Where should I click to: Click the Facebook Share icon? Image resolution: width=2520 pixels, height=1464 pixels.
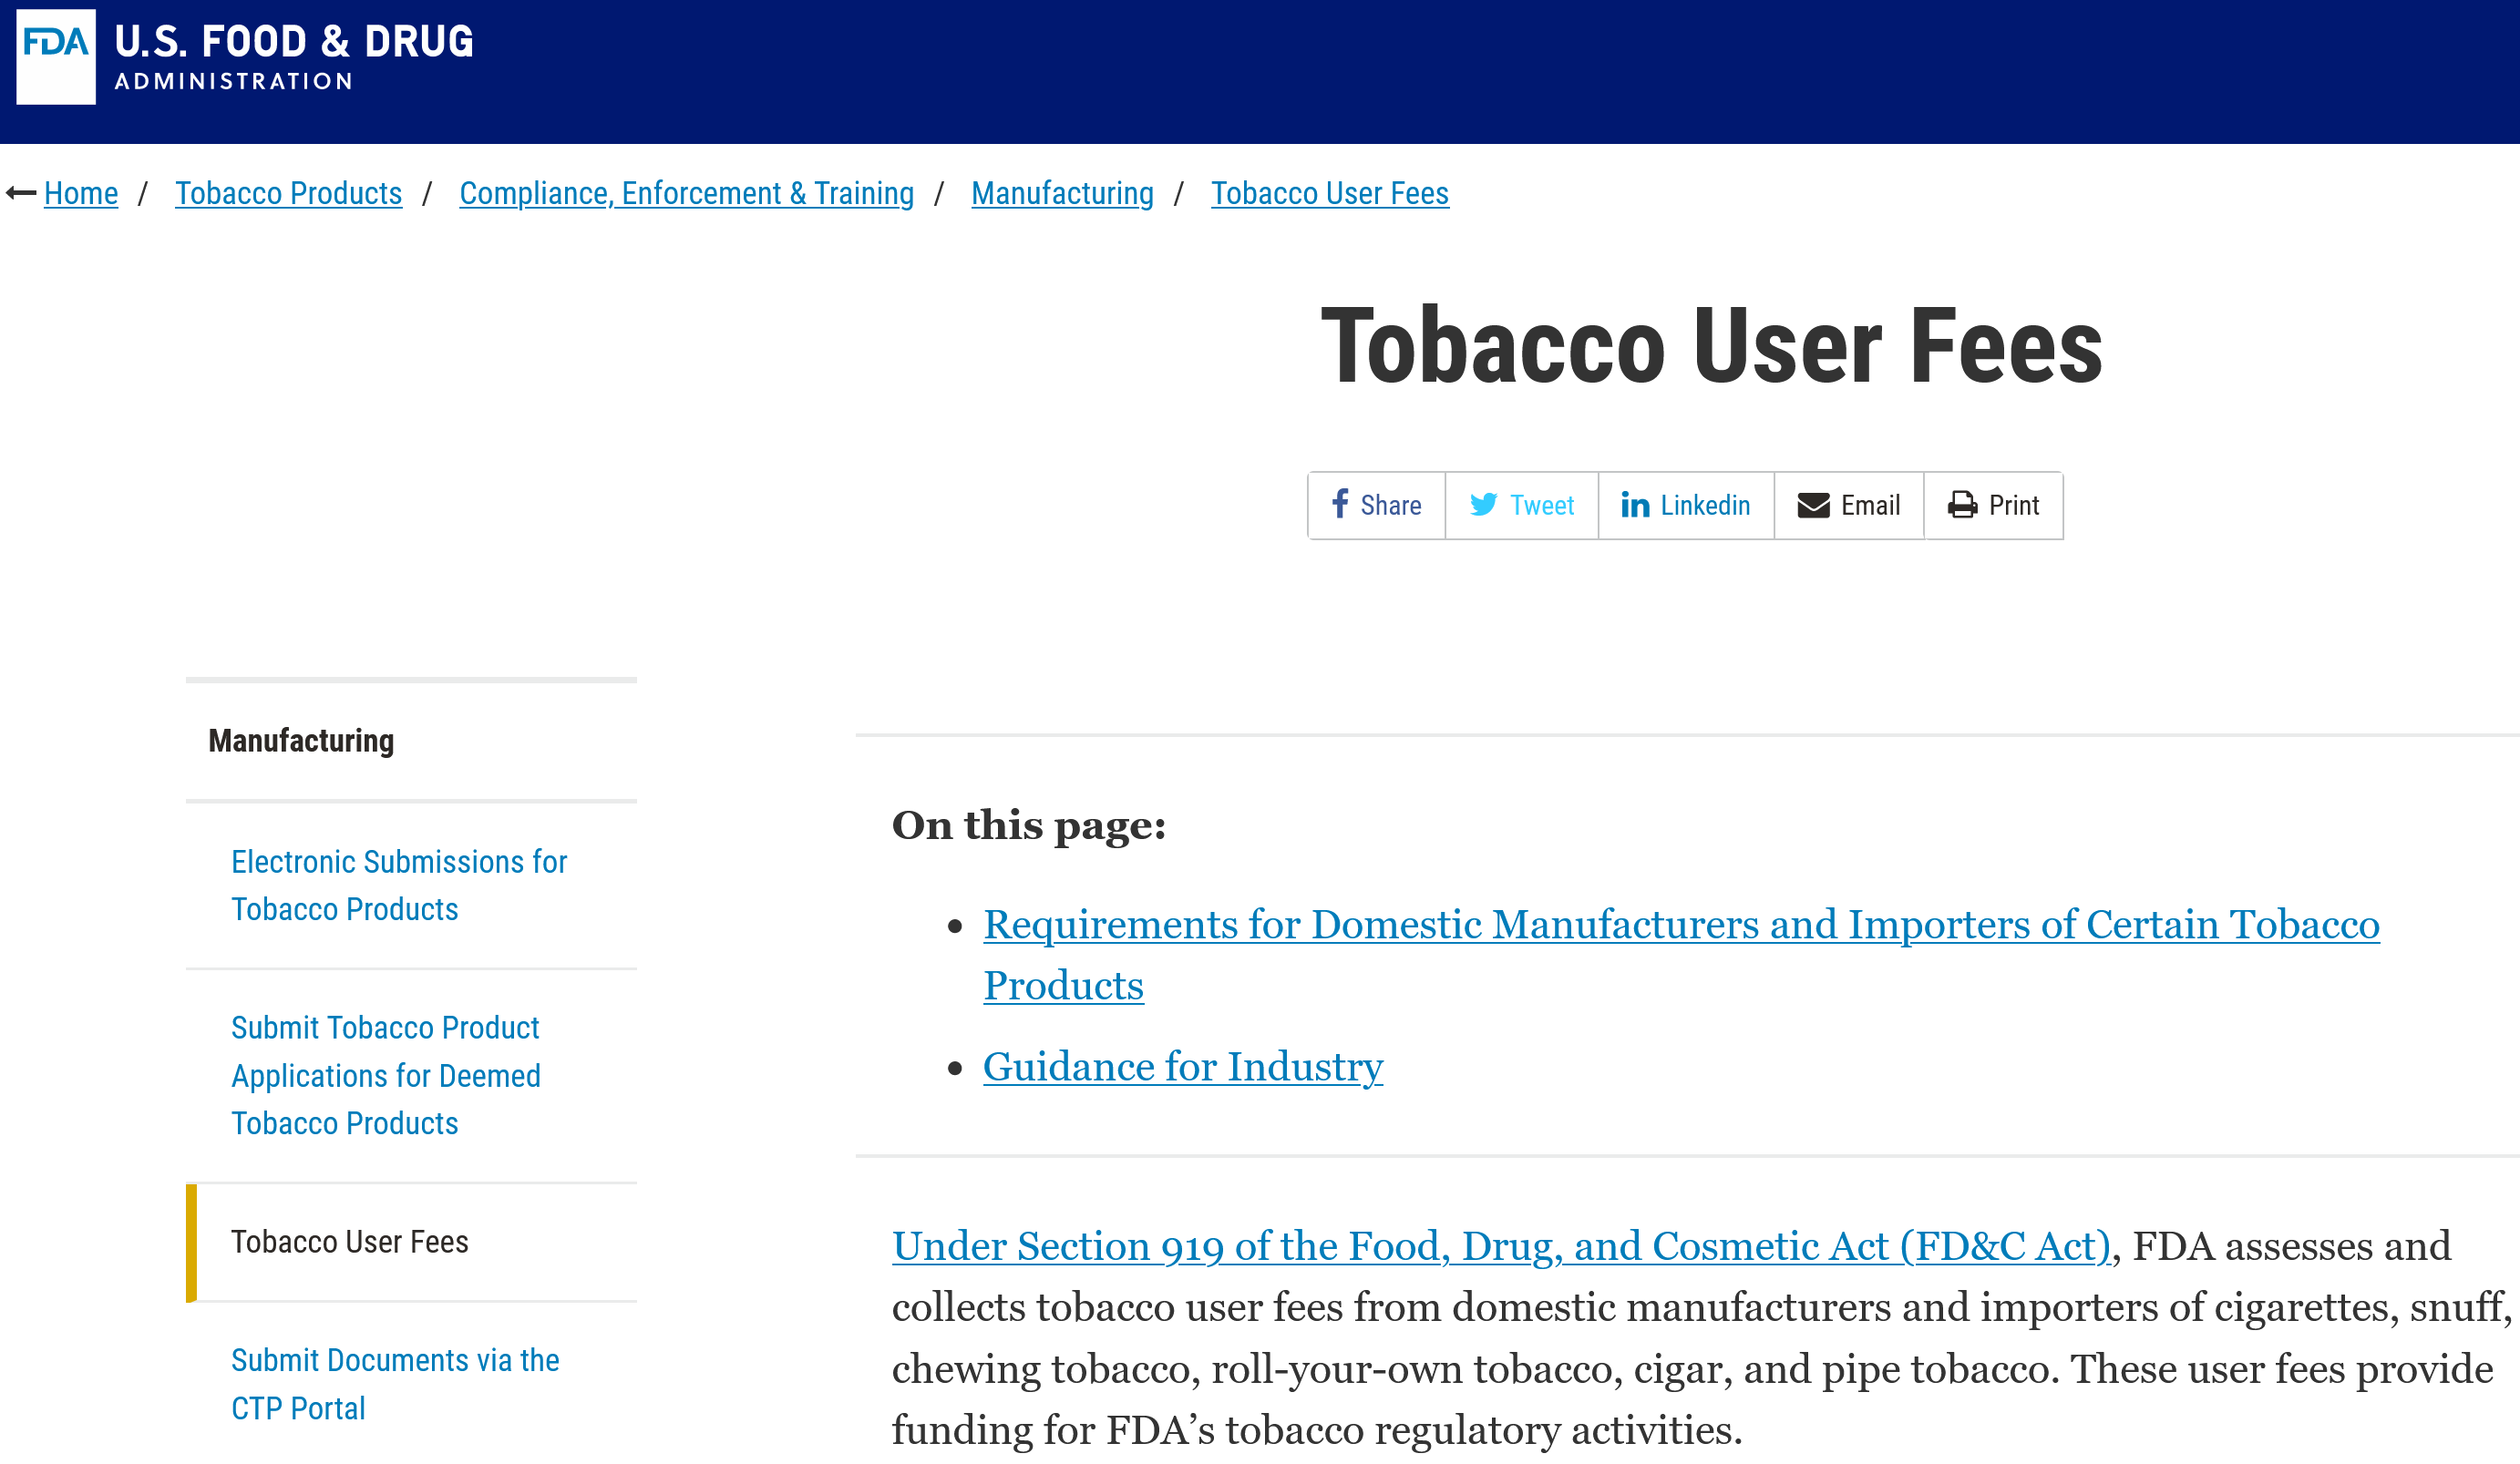click(1340, 505)
